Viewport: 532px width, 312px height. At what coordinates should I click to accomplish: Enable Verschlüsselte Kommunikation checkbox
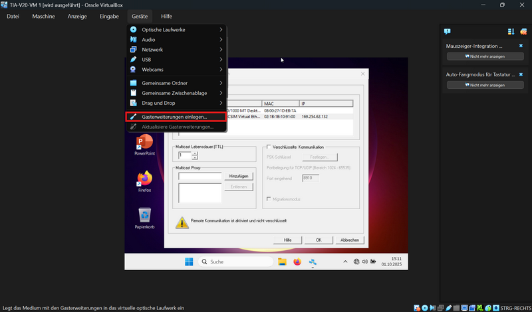pyautogui.click(x=268, y=147)
